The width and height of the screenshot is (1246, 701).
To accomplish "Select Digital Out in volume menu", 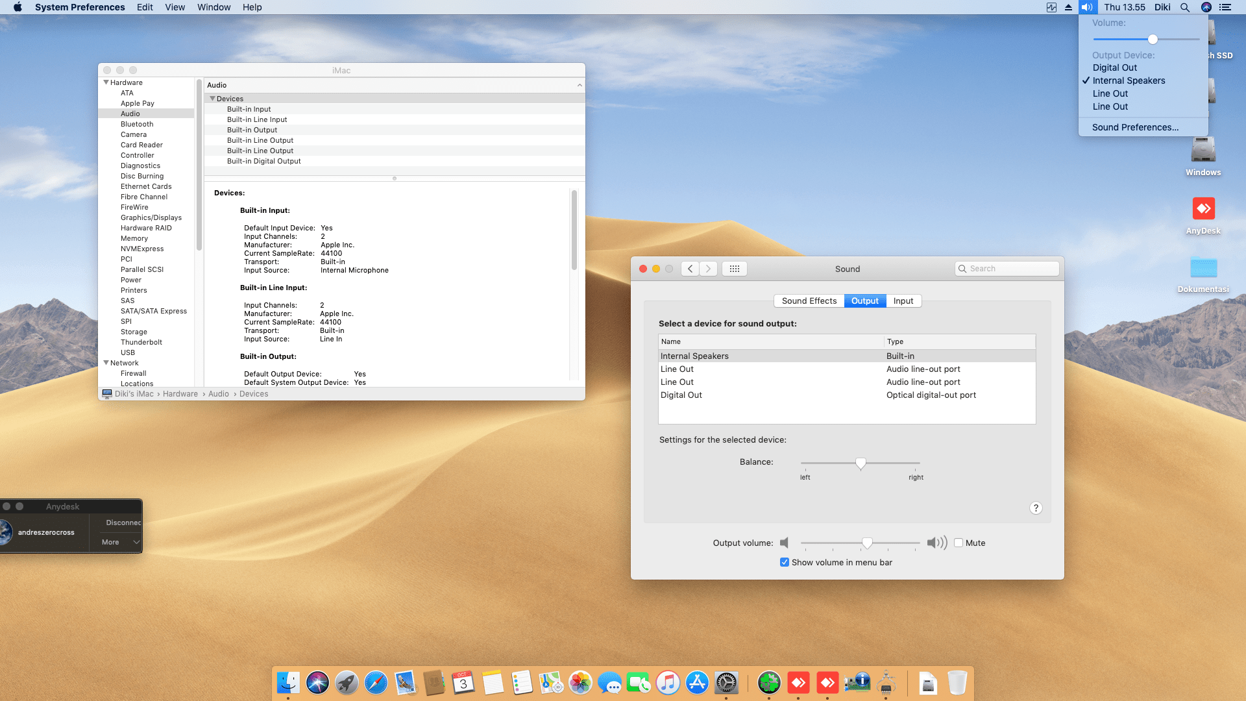I will tap(1114, 68).
